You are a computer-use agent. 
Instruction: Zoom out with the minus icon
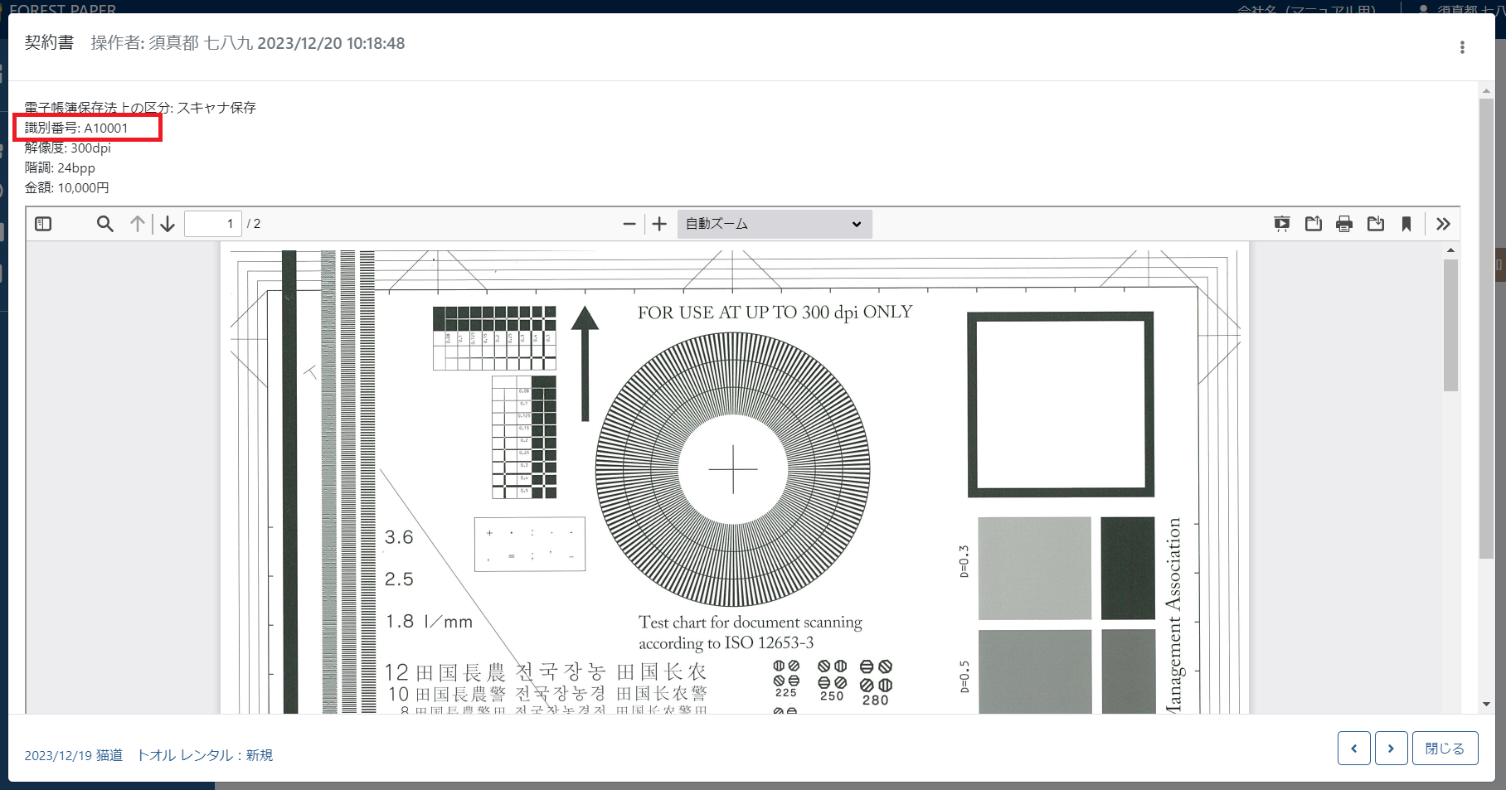pos(629,224)
